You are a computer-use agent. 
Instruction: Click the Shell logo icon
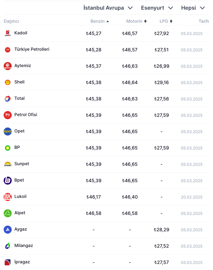coord(8,82)
